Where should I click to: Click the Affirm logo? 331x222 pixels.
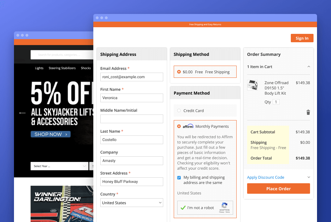coord(188,126)
